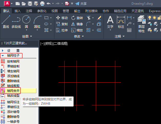This screenshot has width=161, height=124.
Task: Save the drawing with floppy icon
Action: pyautogui.click(x=30, y=4)
